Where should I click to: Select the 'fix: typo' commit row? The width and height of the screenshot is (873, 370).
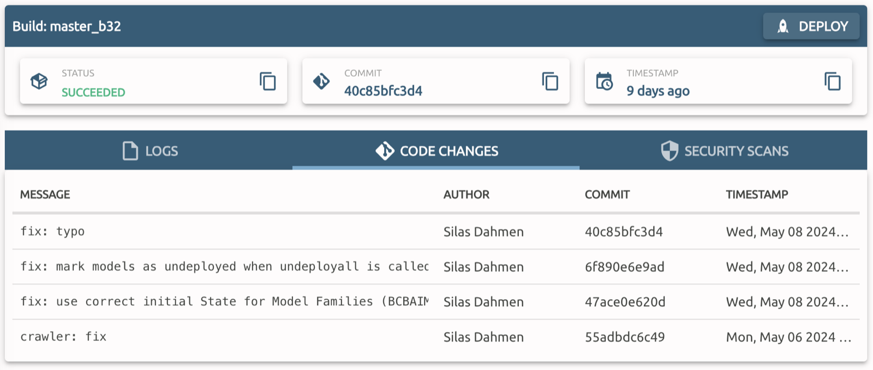point(436,232)
